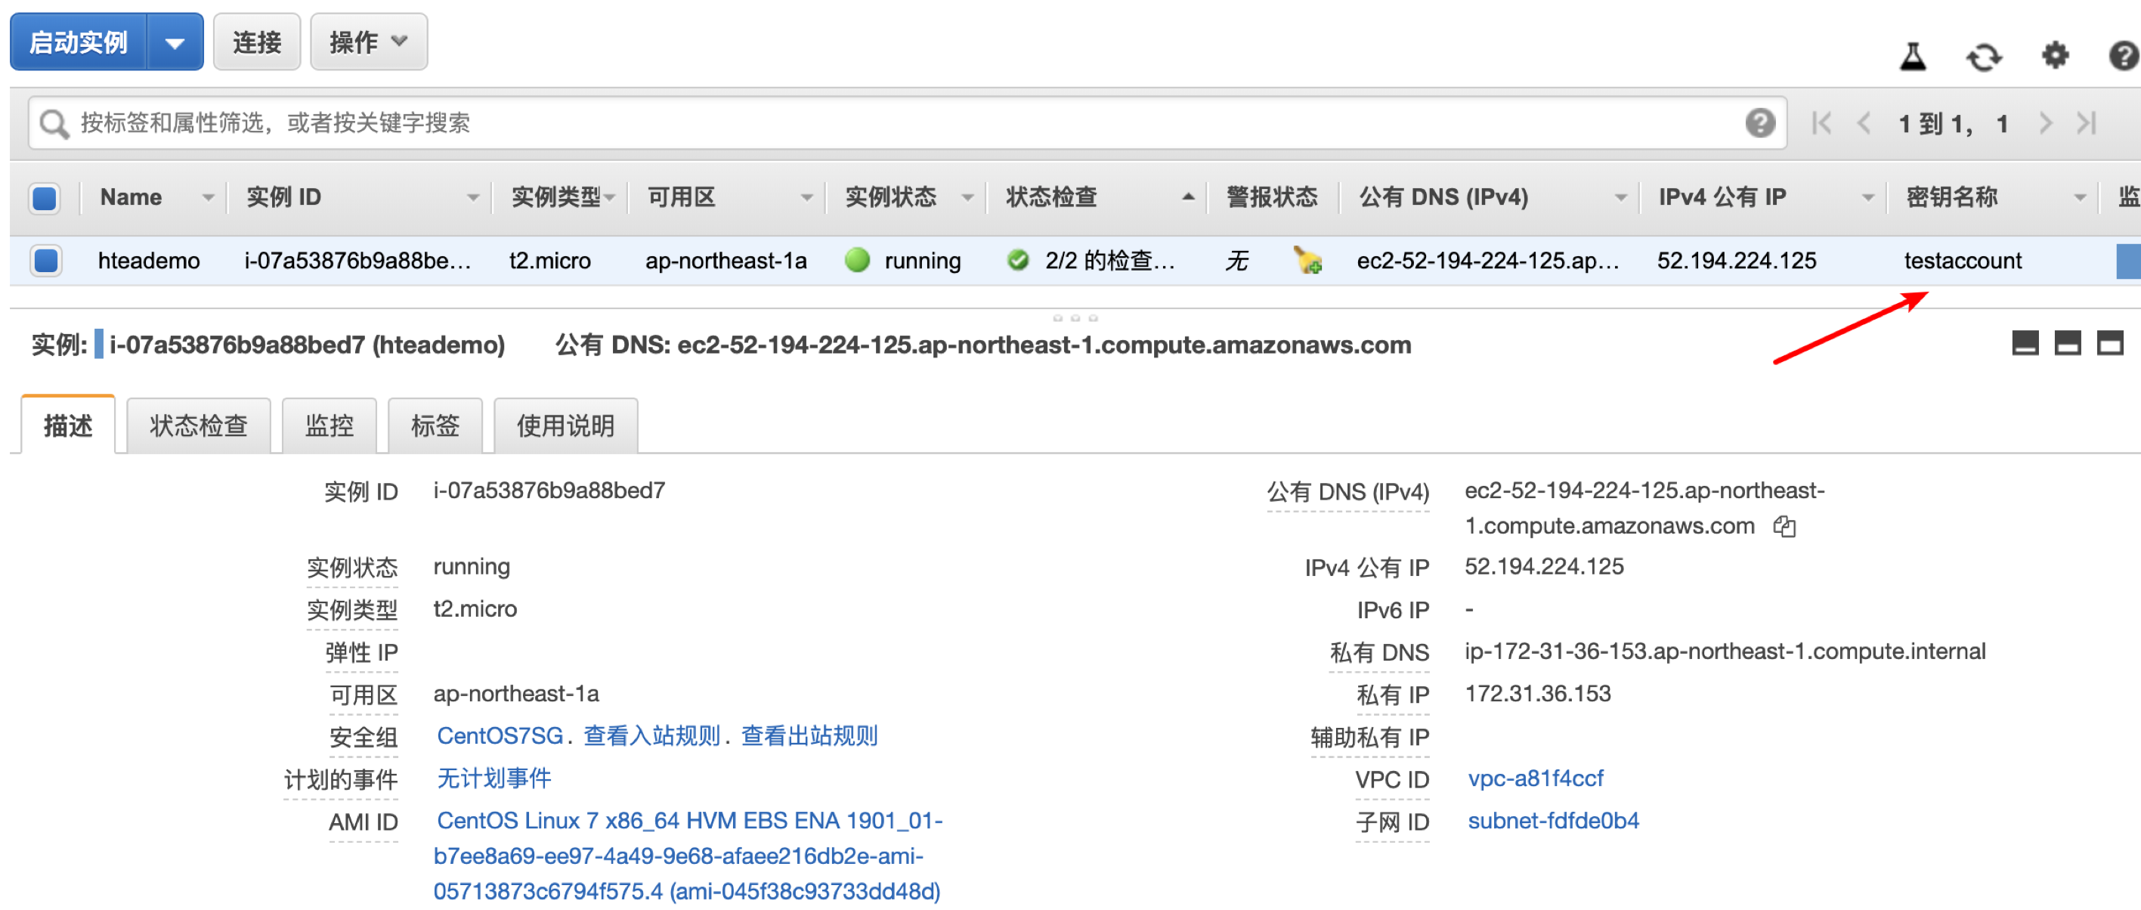Open the settings gear icon
The width and height of the screenshot is (2141, 910).
(2055, 56)
